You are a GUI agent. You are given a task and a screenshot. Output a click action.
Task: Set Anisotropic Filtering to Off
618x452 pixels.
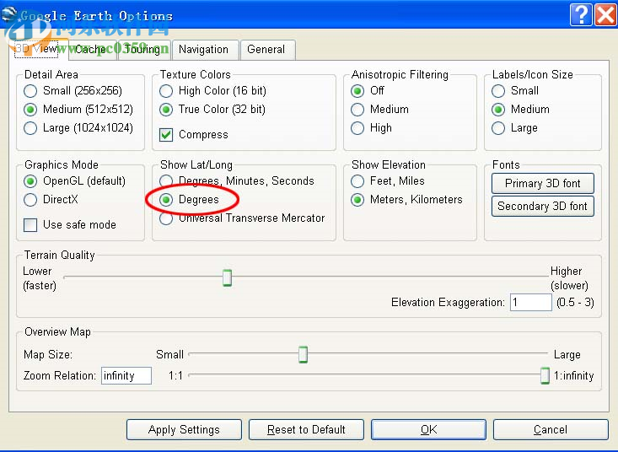[368, 91]
